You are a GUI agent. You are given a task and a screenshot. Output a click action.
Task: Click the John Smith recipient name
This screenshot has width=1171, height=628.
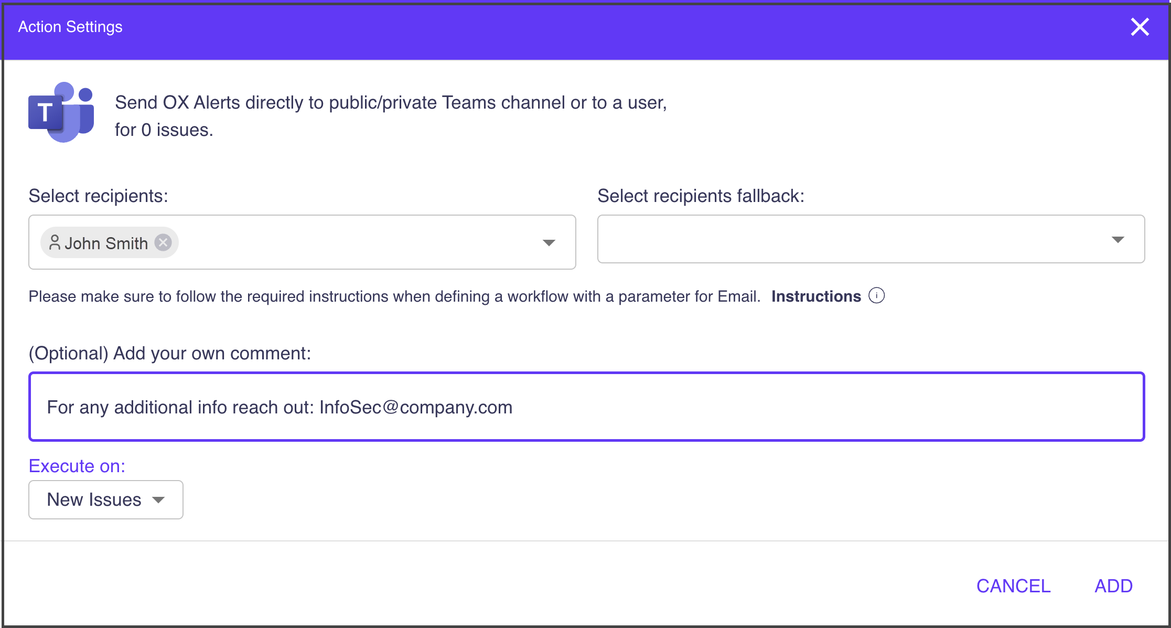click(106, 243)
